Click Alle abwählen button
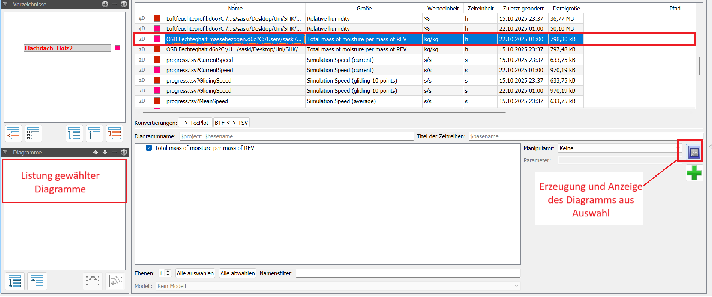Image resolution: width=712 pixels, height=297 pixels. click(238, 273)
